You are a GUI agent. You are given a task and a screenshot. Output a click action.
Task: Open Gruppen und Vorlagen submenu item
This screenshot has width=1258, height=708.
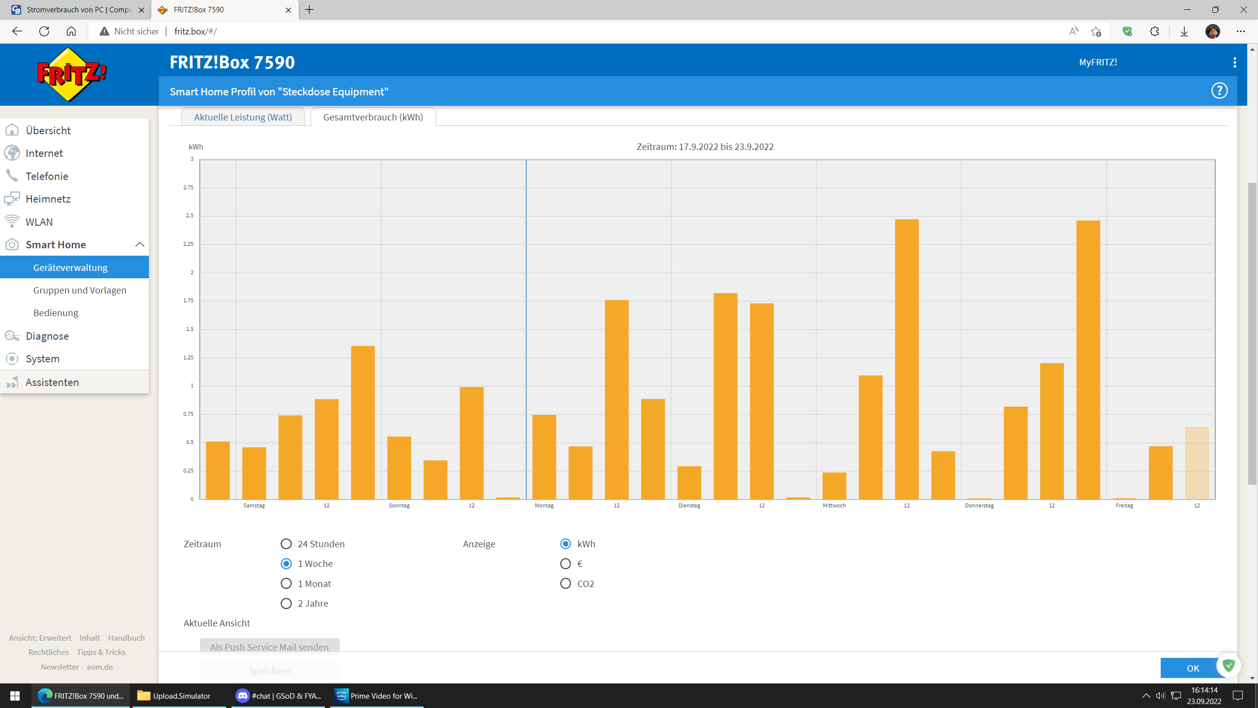80,290
